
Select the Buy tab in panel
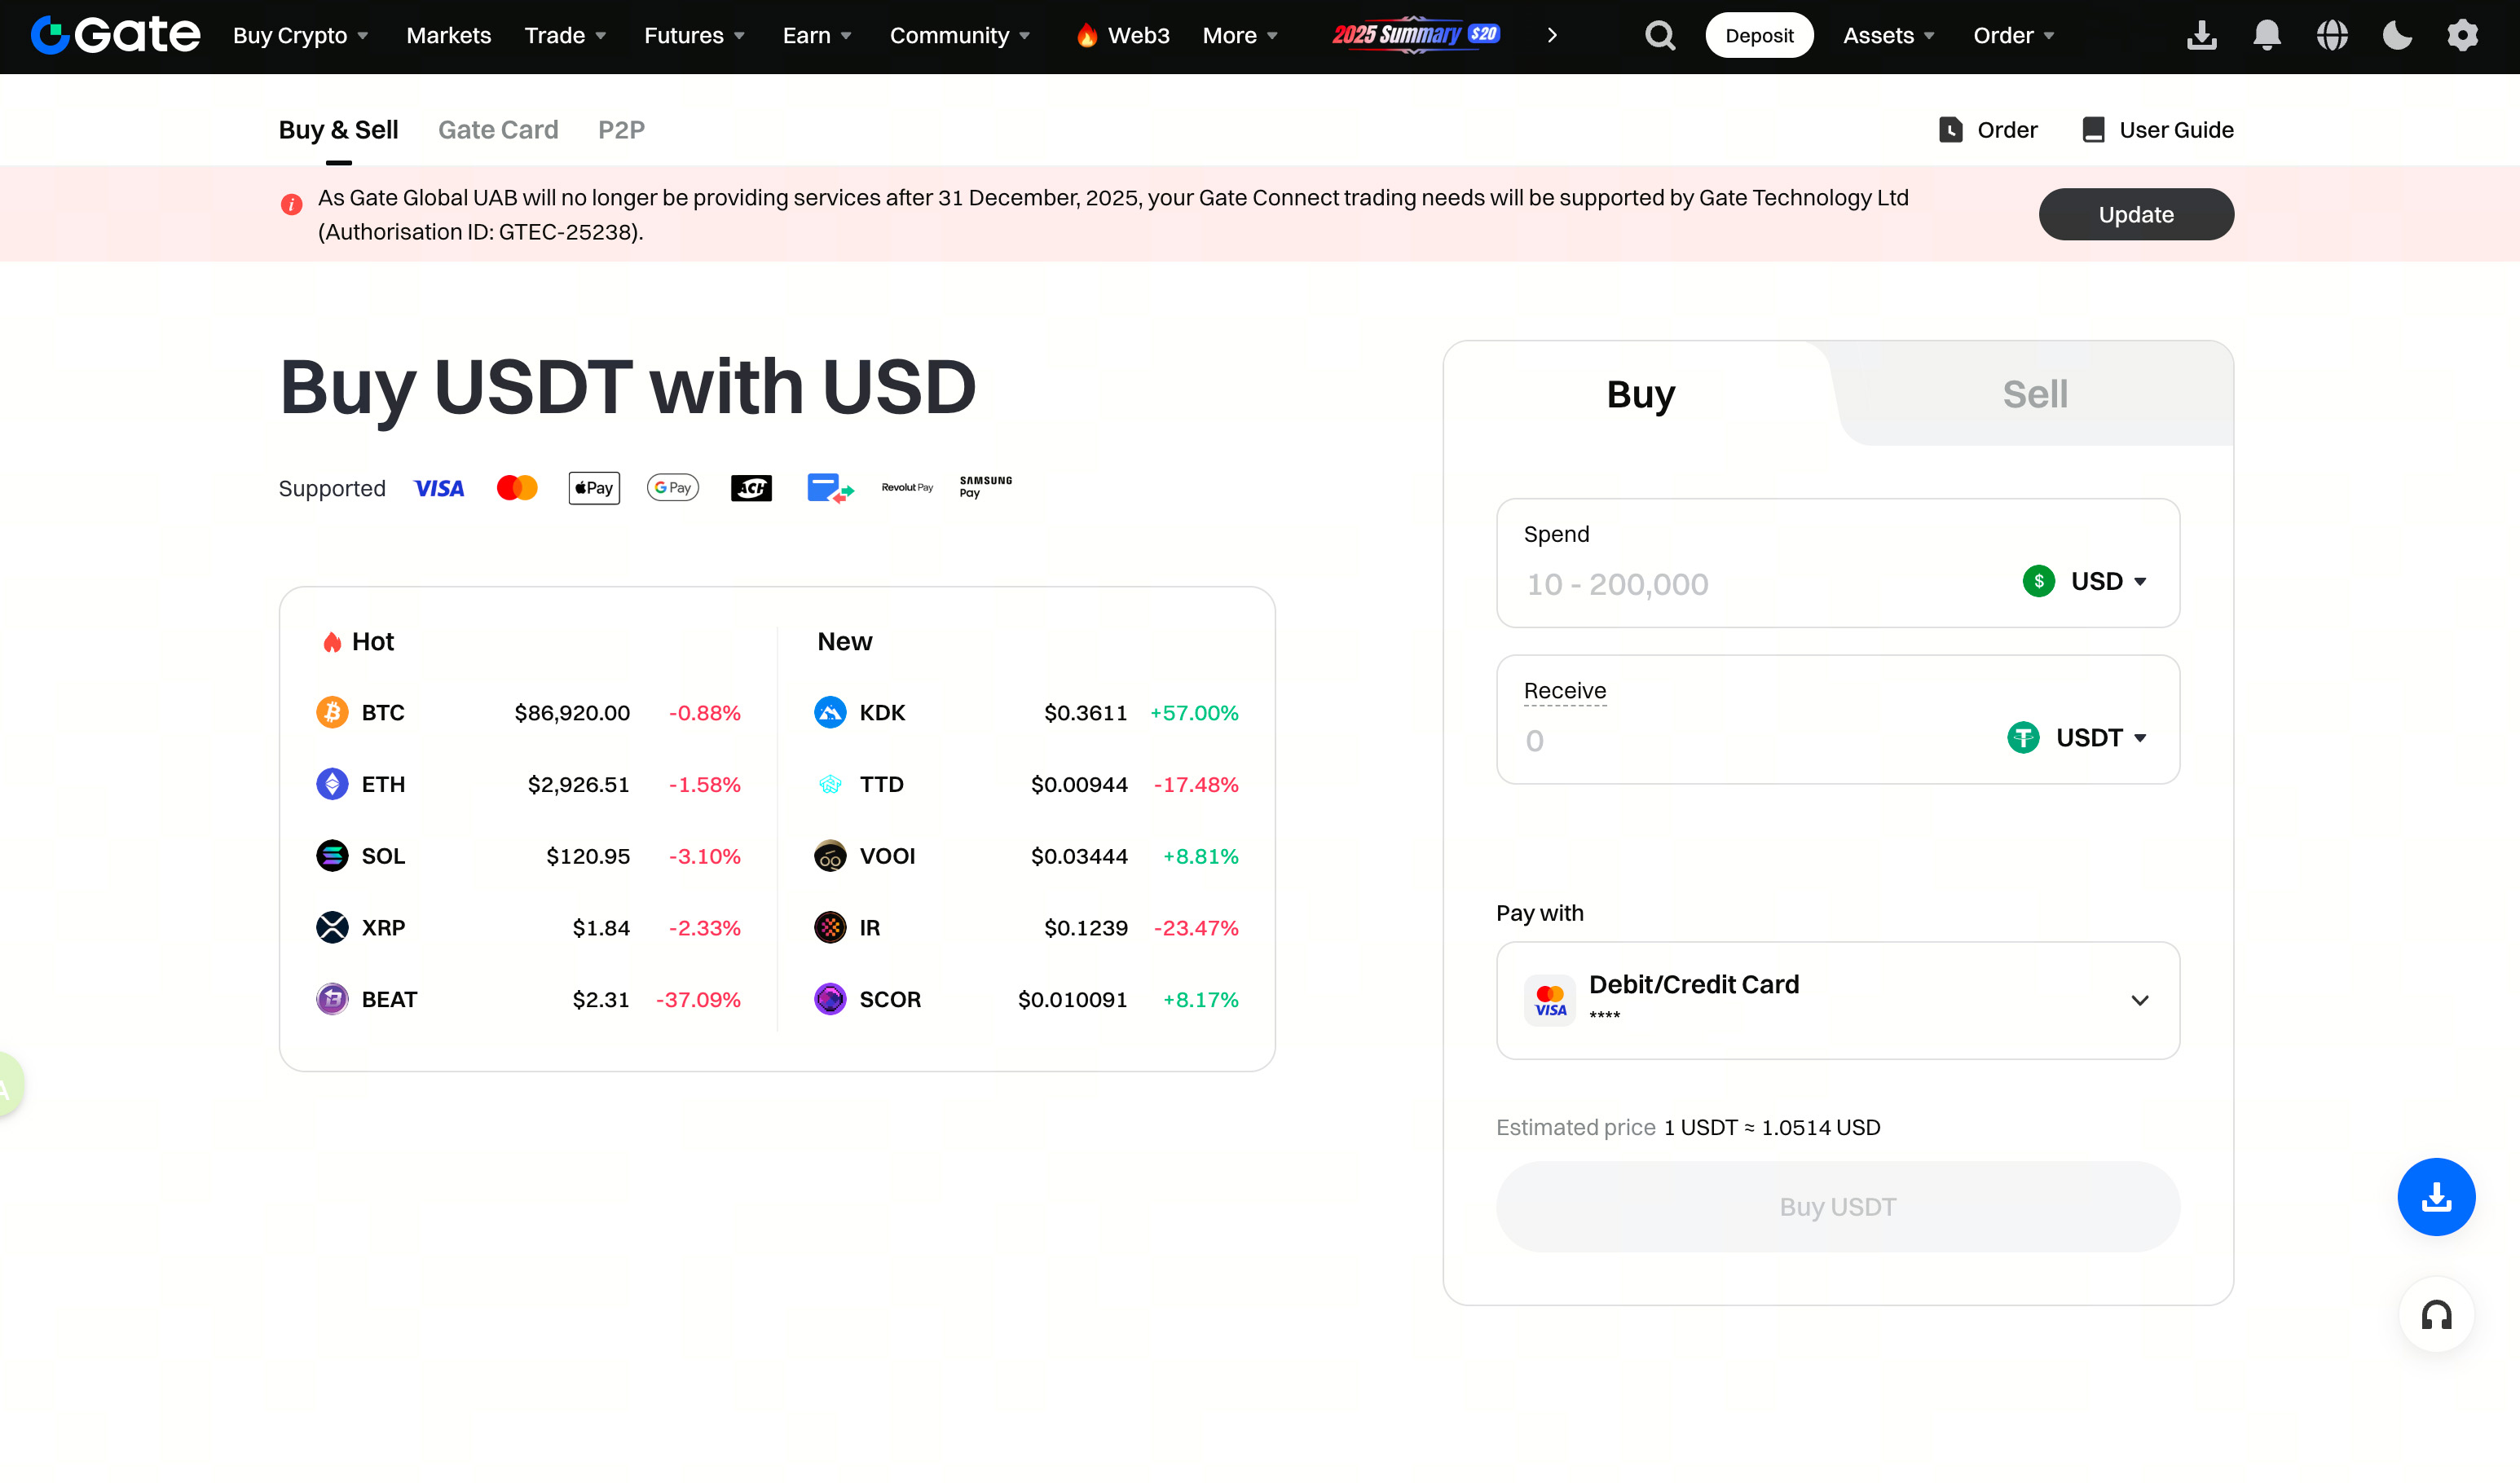pyautogui.click(x=1640, y=394)
